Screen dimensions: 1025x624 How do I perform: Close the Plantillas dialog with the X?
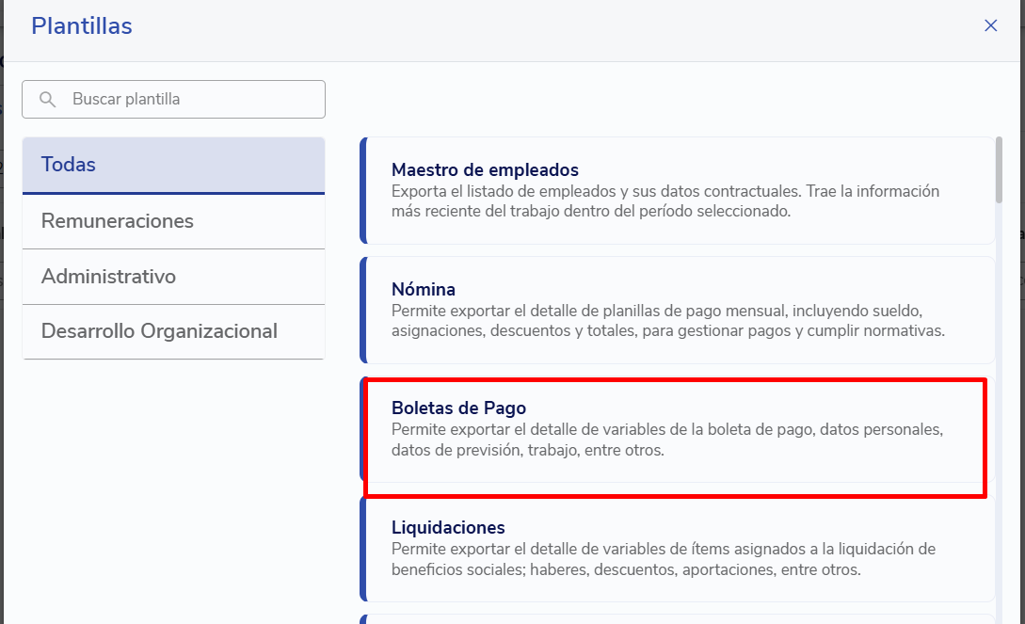click(990, 26)
